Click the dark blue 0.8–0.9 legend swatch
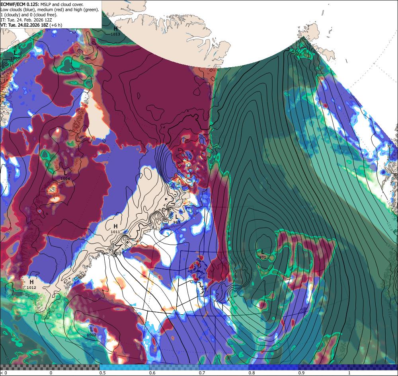398x376 pixels. pyautogui.click(x=274, y=367)
